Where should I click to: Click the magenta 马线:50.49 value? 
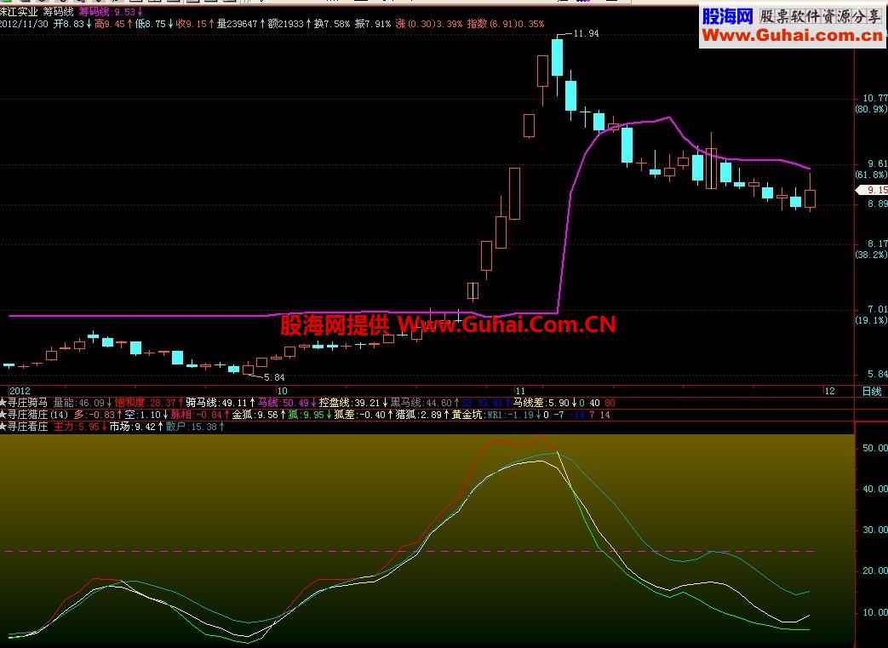pyautogui.click(x=287, y=403)
